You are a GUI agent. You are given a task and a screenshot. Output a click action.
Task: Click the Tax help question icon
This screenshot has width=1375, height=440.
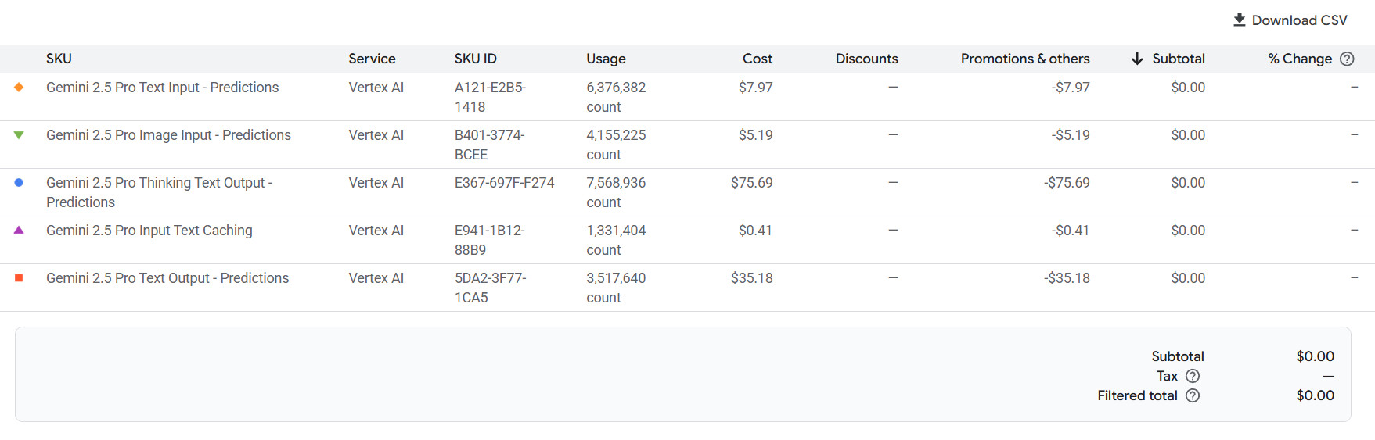(1193, 376)
